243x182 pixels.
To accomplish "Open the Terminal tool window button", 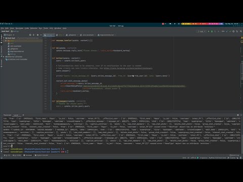I will coord(28,155).
